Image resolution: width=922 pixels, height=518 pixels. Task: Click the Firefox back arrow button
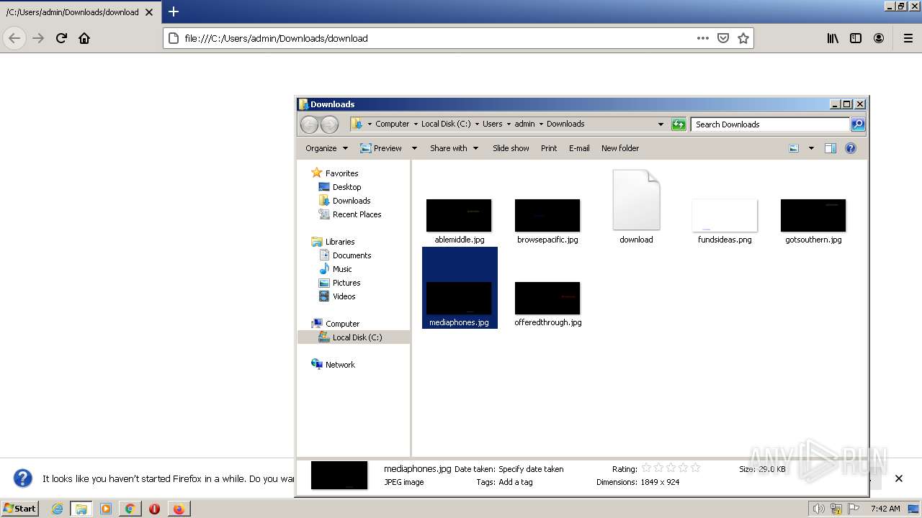14,38
